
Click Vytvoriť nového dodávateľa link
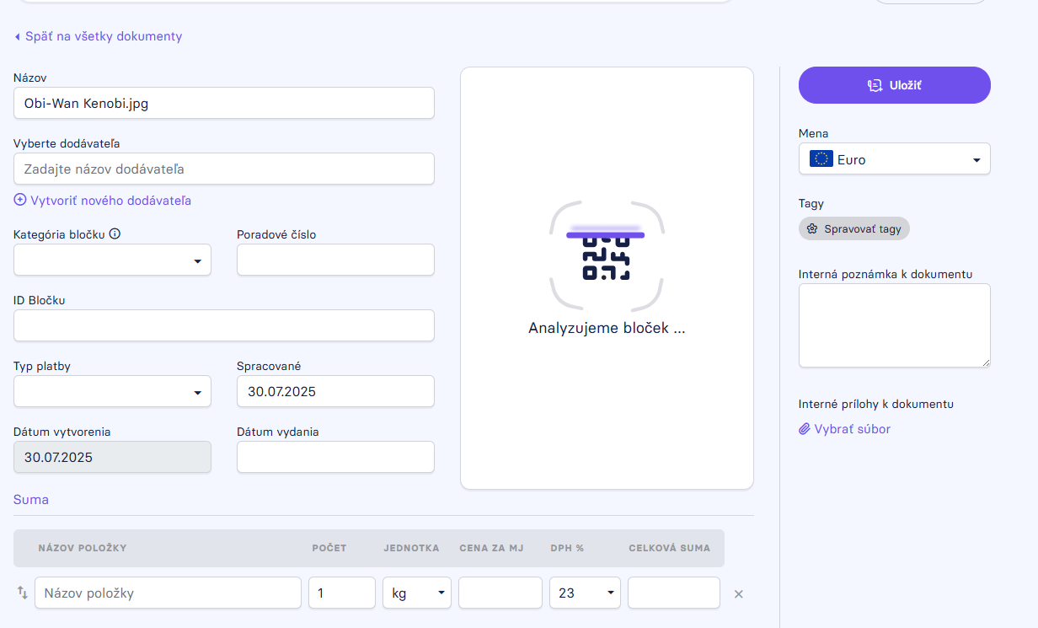point(103,201)
